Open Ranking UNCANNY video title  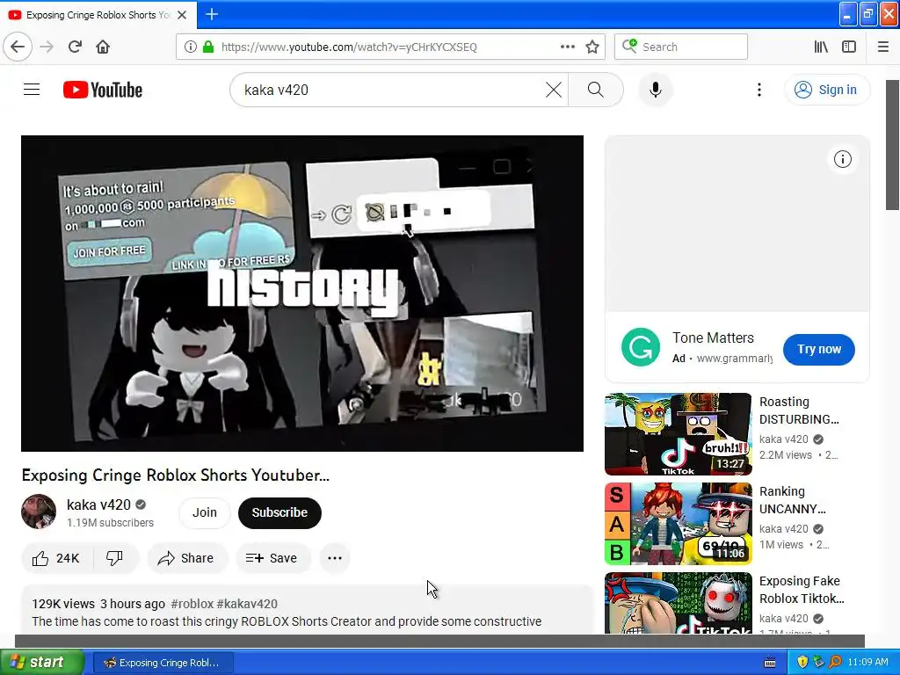793,500
